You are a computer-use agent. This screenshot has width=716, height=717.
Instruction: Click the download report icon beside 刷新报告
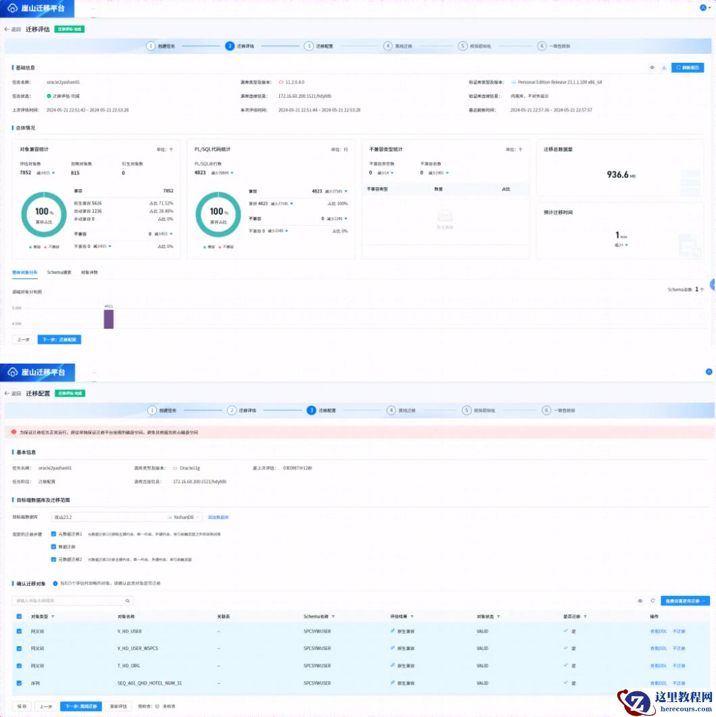click(x=664, y=68)
